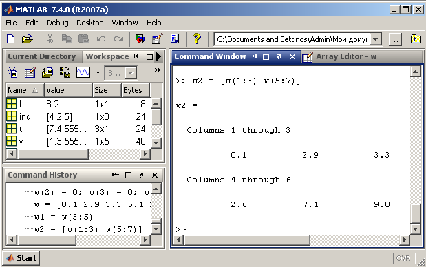The image size is (426, 267).
Task: Redo the action in the toolbar
Action: pos(118,39)
